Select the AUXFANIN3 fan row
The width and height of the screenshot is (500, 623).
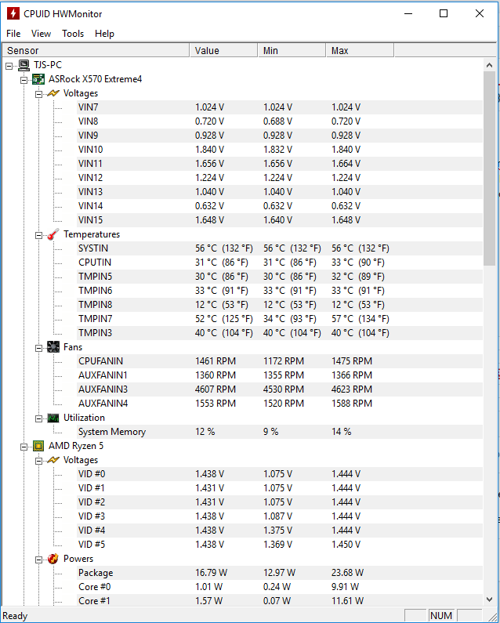pyautogui.click(x=280, y=389)
